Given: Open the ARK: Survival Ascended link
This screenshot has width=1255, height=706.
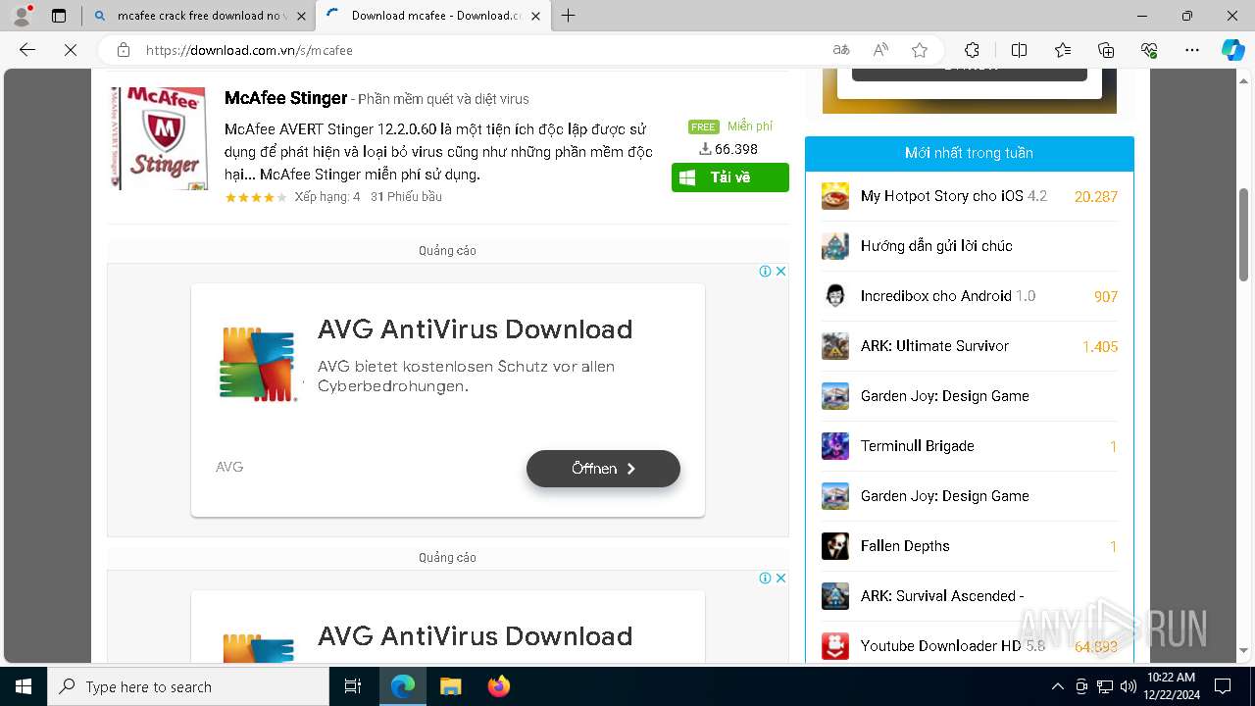Looking at the screenshot, I should pyautogui.click(x=942, y=596).
